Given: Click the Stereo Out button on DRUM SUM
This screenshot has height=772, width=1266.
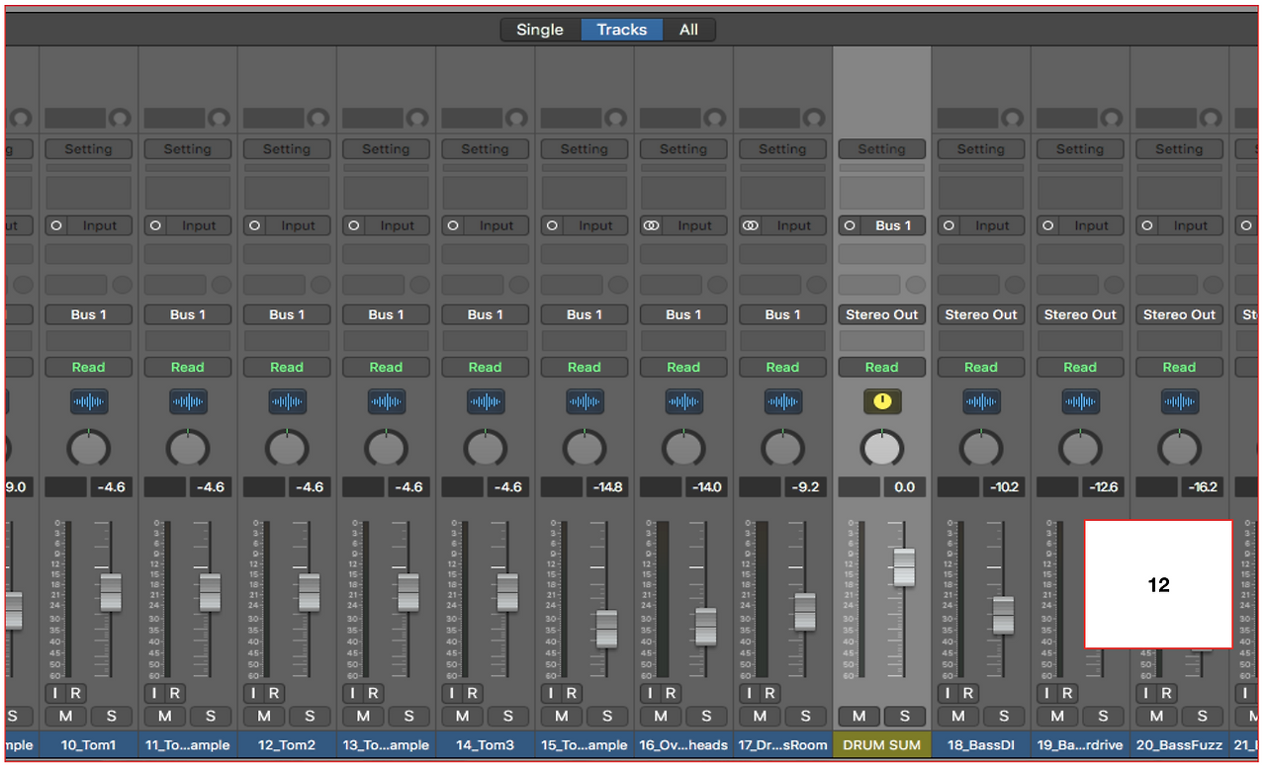Looking at the screenshot, I should click(882, 314).
